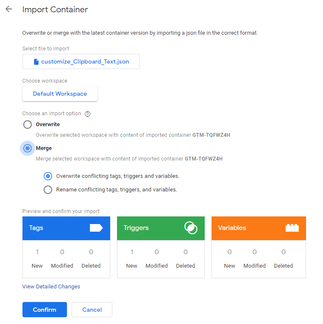The height and width of the screenshot is (324, 323).
Task: Click the file icon beside customize_Clipboard_Text.json
Action: [x=36, y=61]
